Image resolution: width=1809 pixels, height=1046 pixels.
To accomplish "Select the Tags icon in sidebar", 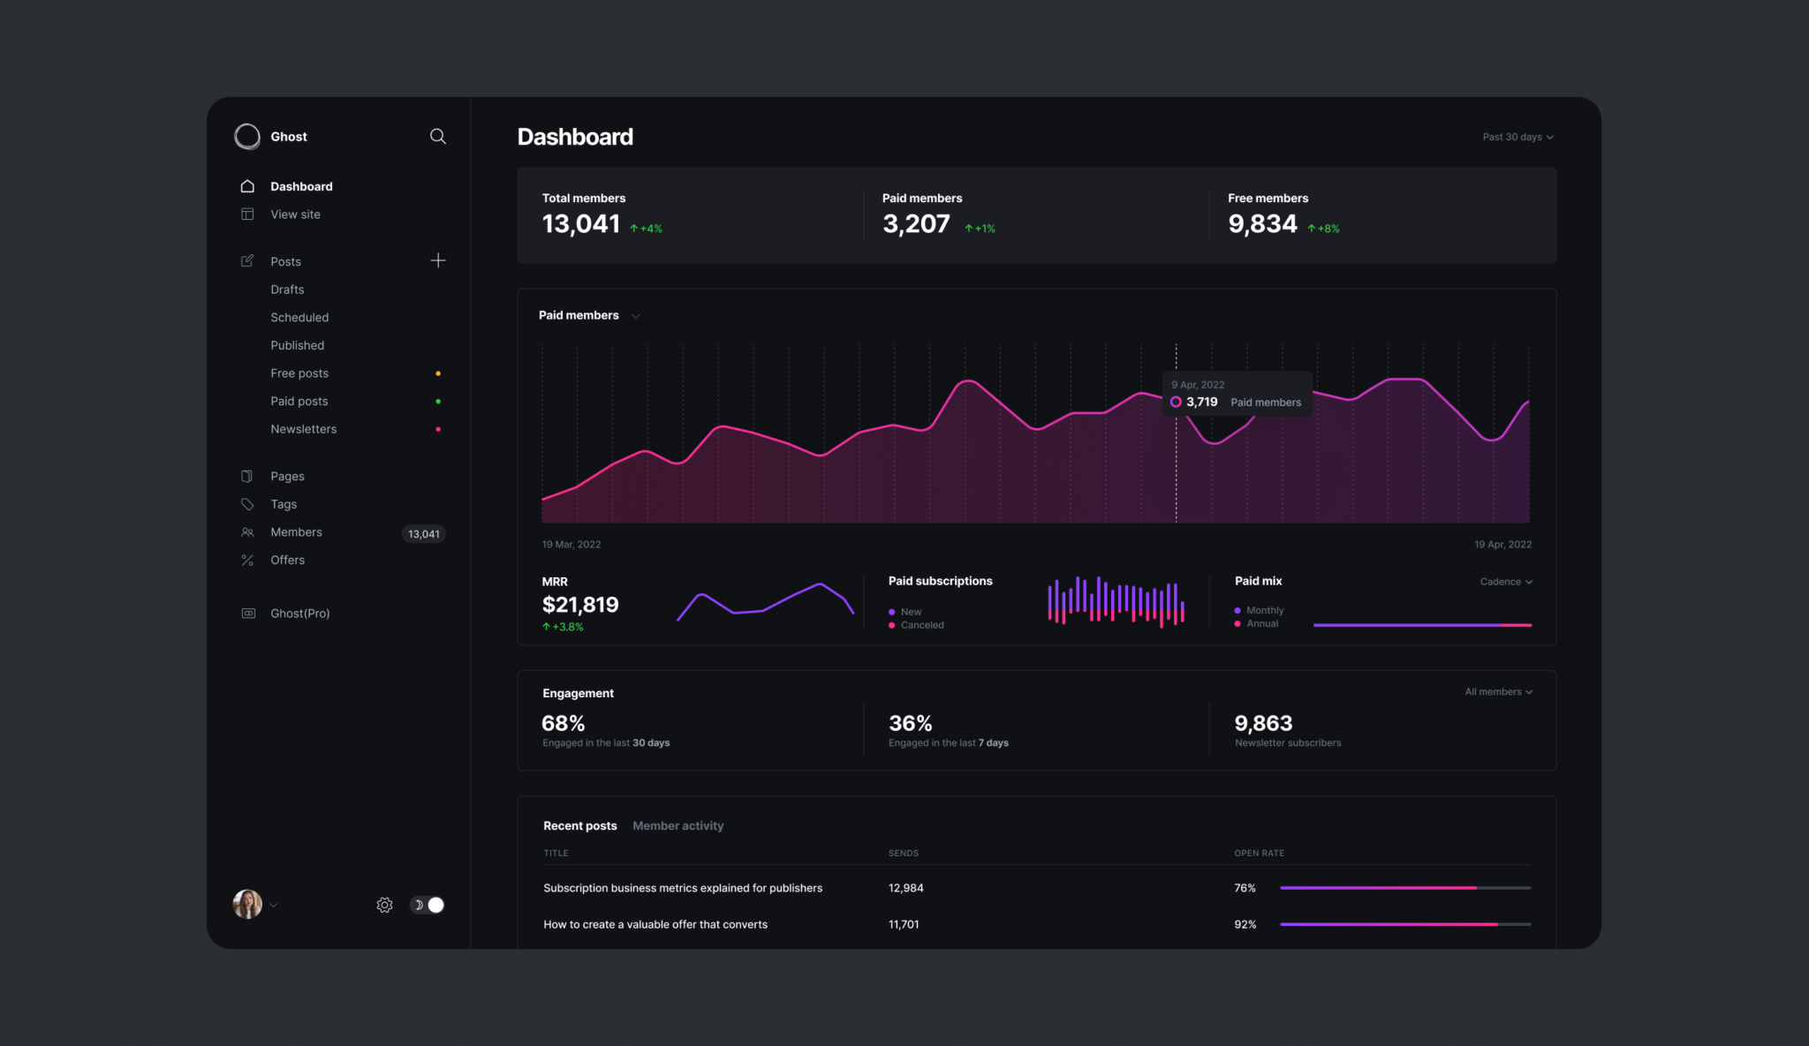I will pyautogui.click(x=247, y=503).
